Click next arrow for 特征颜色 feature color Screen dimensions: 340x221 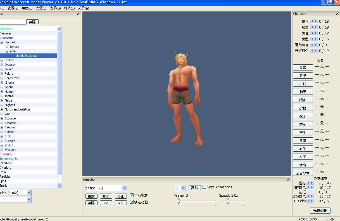tap(316, 51)
